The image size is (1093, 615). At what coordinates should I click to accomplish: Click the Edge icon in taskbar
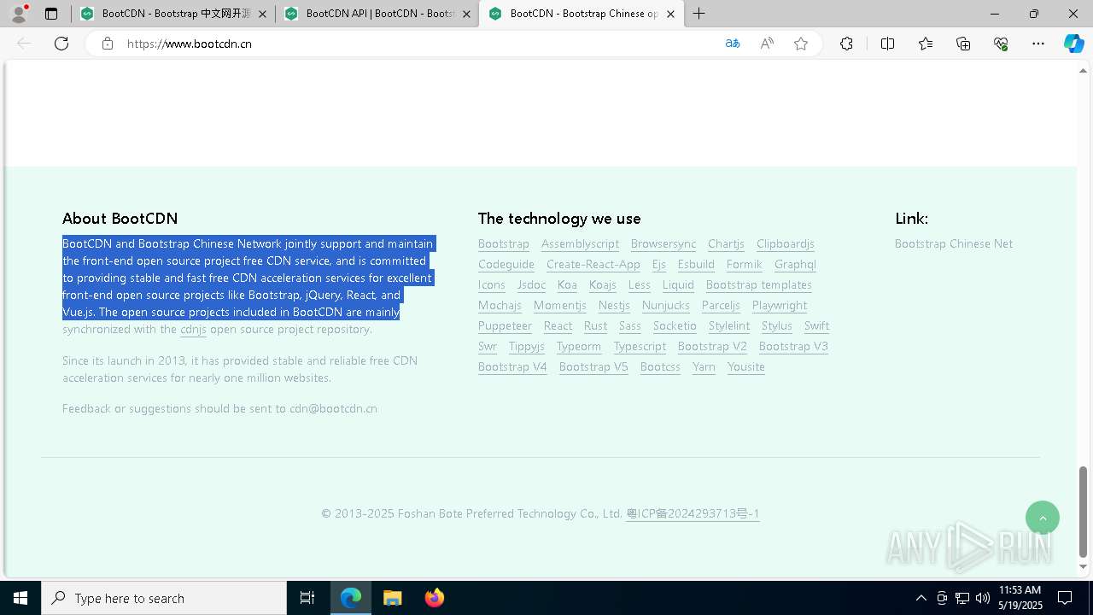click(351, 598)
